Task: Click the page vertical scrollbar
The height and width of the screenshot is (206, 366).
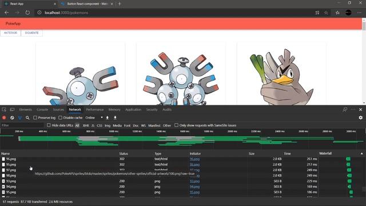Action: click(x=364, y=61)
